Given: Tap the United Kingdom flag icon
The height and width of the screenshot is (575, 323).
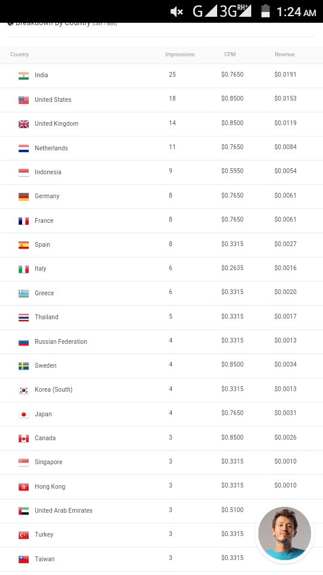Looking at the screenshot, I should click(23, 124).
